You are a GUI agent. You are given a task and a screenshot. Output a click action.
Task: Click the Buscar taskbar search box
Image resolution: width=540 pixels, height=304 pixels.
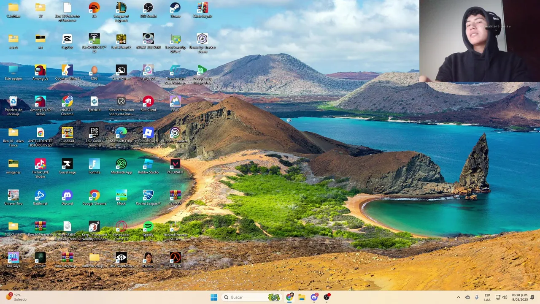pos(251,297)
